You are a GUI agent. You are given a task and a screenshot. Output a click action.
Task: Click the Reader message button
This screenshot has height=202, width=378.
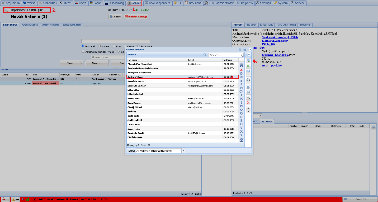point(136,17)
